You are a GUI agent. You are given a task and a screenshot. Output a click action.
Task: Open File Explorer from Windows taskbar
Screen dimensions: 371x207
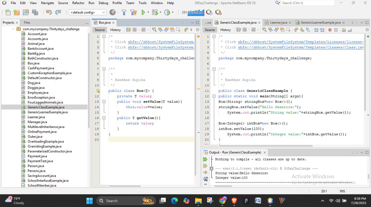[198, 201]
